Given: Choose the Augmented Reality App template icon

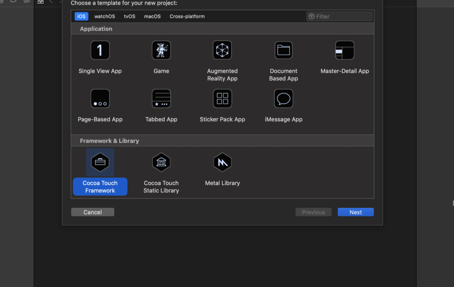Looking at the screenshot, I should [x=222, y=50].
